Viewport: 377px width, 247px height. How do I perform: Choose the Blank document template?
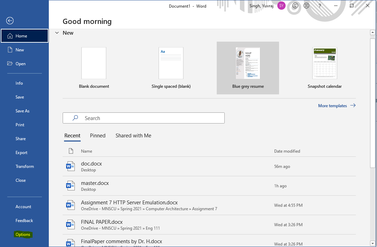pos(94,68)
